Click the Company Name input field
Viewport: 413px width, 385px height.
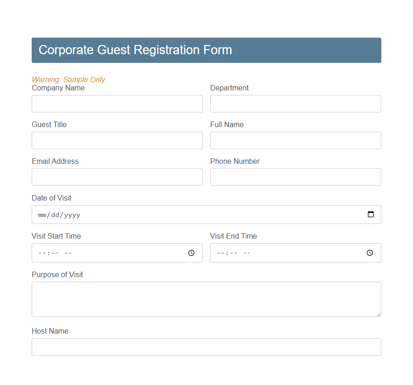[117, 104]
